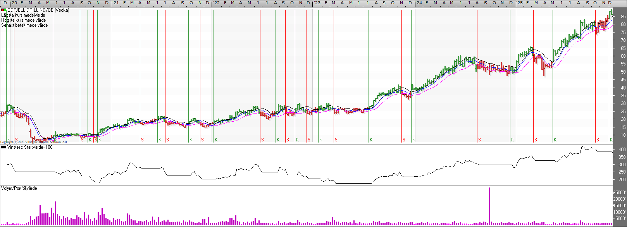Click the Volym/Portföljvärde panel label
The width and height of the screenshot is (627, 227).
[19, 188]
